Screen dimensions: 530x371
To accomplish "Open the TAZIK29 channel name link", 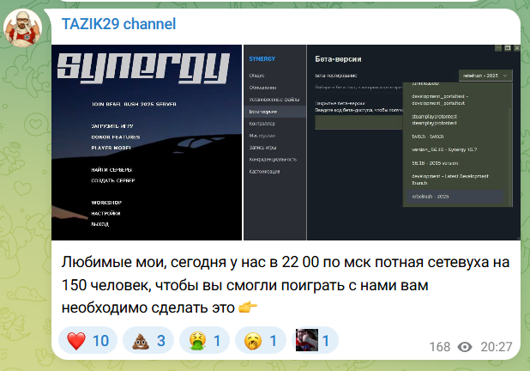I will pos(118,24).
